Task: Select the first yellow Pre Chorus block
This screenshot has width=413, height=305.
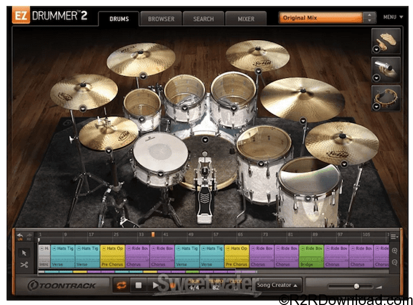Action: pyautogui.click(x=113, y=256)
